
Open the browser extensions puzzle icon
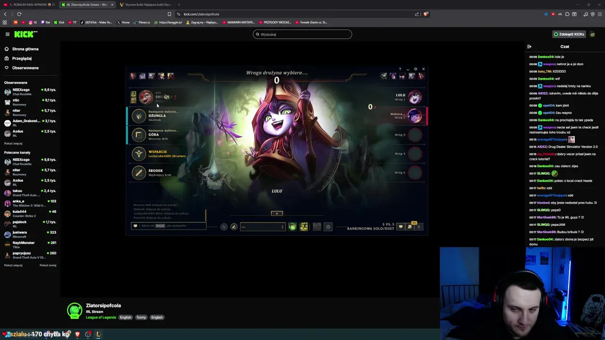pos(567,14)
